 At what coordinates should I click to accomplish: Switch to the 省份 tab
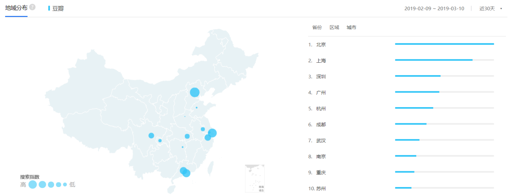[x=317, y=28]
